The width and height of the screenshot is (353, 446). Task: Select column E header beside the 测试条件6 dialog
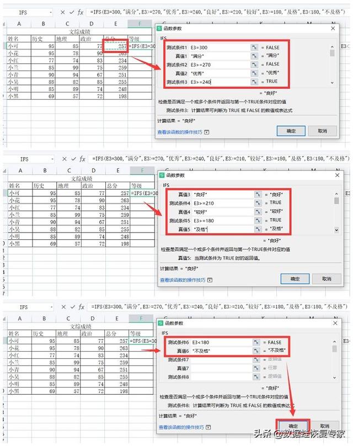point(117,319)
